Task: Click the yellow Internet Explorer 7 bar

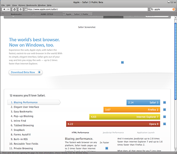Action: click(x=125, y=117)
